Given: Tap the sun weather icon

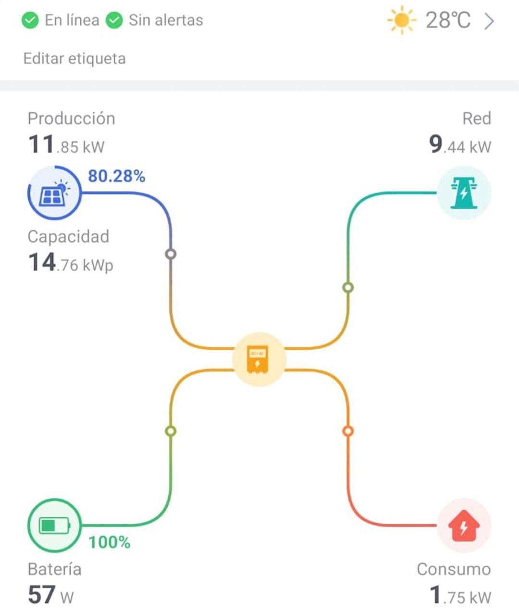Looking at the screenshot, I should coord(401,21).
